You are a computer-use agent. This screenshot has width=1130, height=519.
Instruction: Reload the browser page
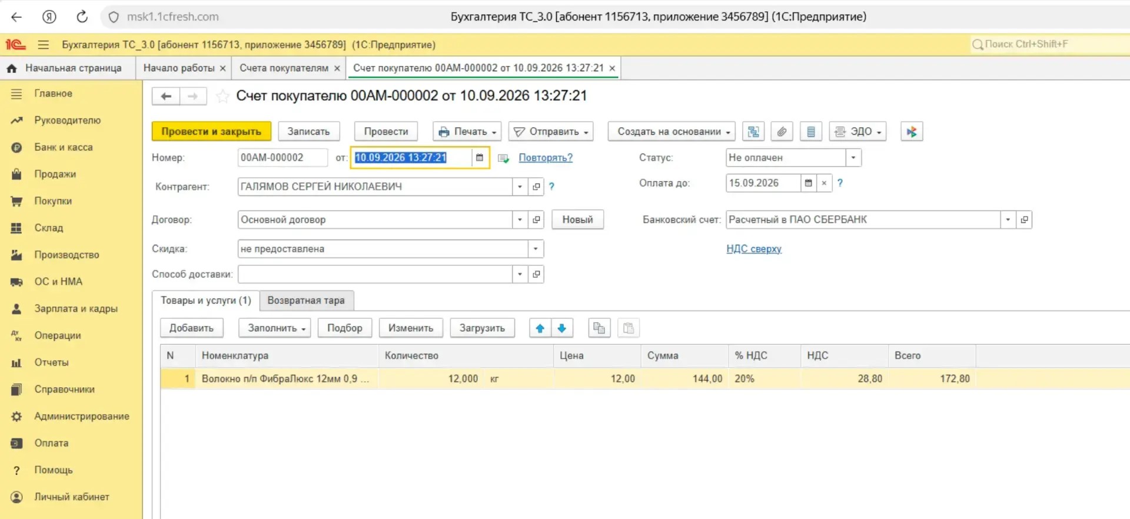coord(82,16)
